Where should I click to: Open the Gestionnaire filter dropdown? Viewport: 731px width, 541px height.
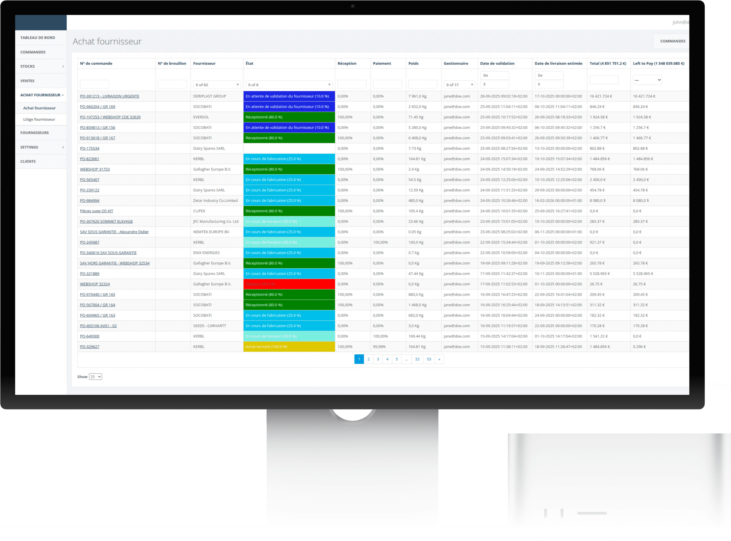[x=459, y=85]
